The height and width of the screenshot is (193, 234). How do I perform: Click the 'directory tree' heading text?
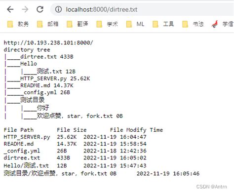coord(27,50)
